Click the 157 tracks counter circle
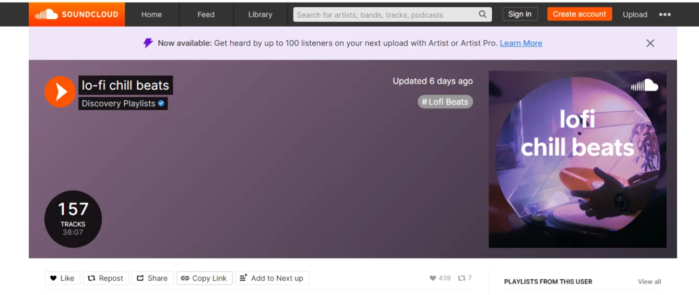 tap(73, 219)
